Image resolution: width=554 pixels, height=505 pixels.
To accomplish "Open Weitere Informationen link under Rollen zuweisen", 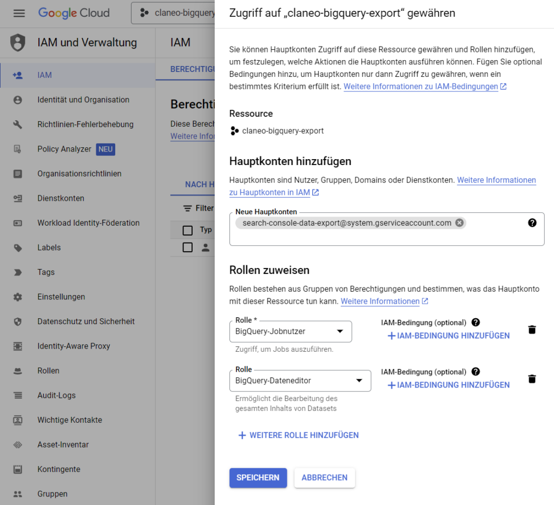I will point(384,301).
